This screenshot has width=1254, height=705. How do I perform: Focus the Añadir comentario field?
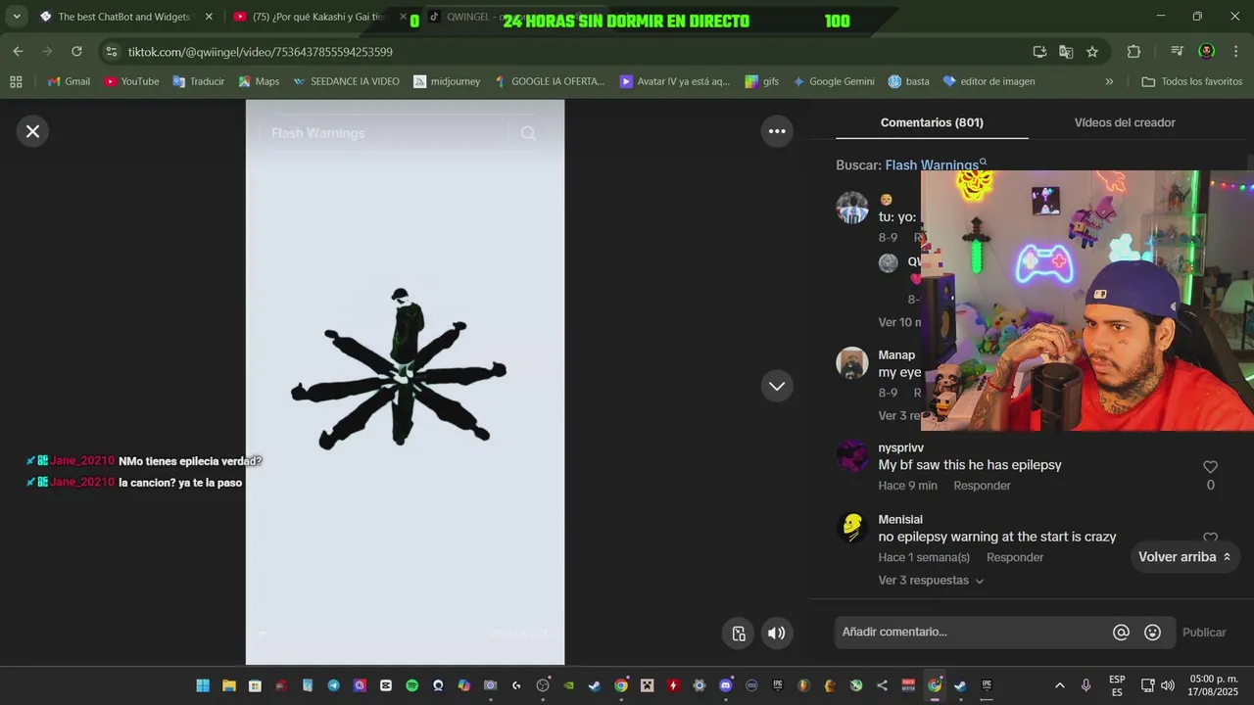point(970,633)
